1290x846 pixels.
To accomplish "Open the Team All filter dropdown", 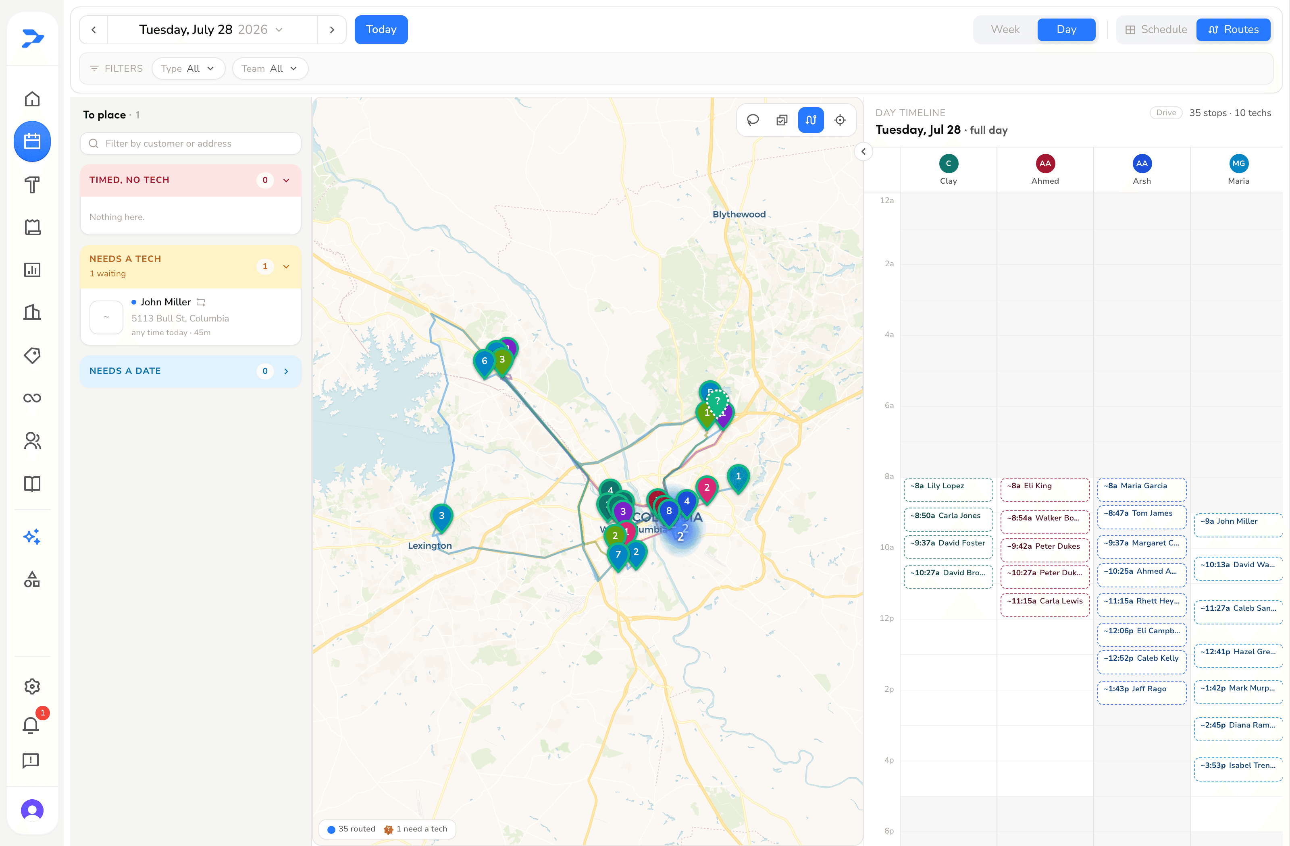I will pyautogui.click(x=270, y=69).
